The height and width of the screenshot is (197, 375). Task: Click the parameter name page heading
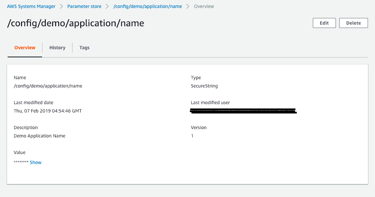click(76, 23)
